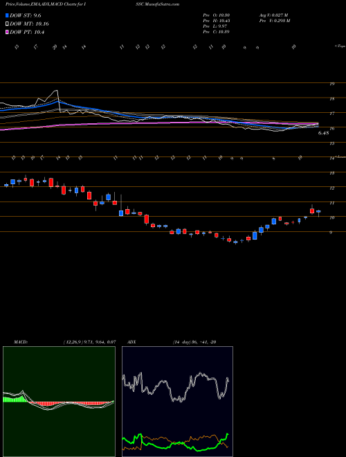Click the MunafaSutra.com site label

click(162, 4)
